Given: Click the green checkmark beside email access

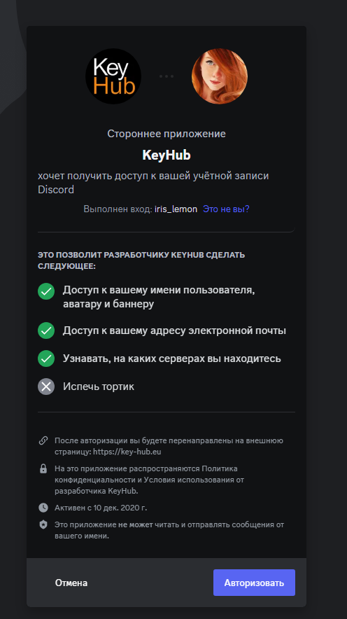Looking at the screenshot, I should (46, 331).
